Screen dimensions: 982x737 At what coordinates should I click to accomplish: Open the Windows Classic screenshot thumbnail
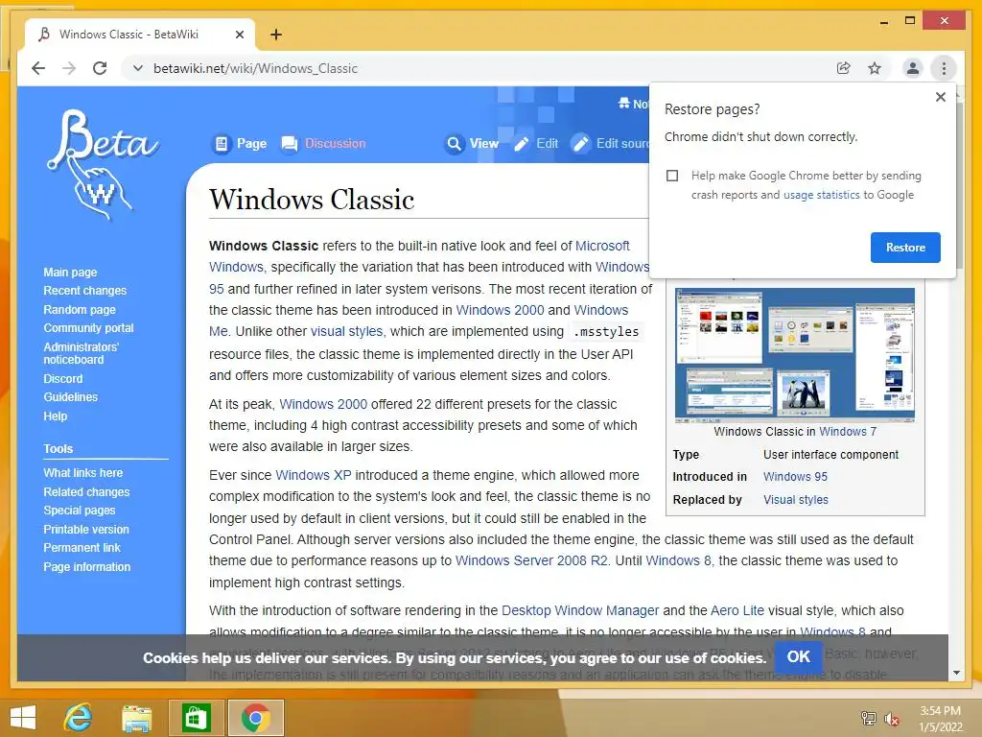coord(795,353)
